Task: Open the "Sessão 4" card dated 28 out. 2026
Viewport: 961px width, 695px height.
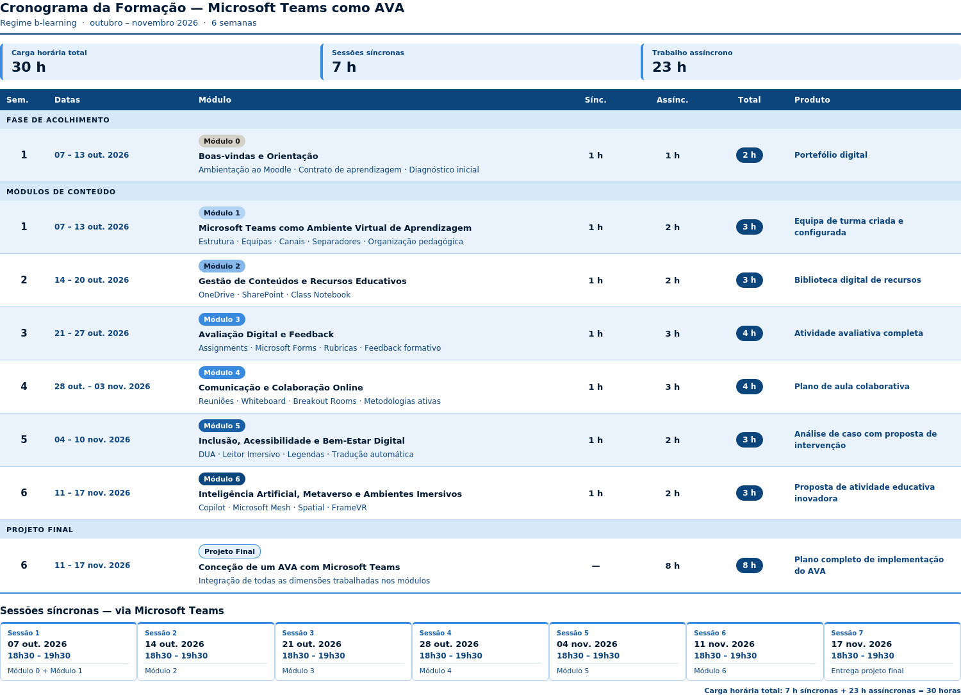Action: click(481, 651)
